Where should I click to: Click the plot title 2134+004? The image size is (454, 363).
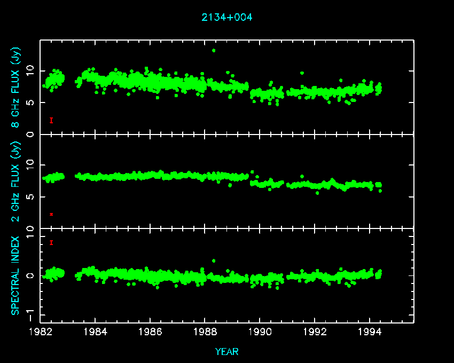coord(226,17)
